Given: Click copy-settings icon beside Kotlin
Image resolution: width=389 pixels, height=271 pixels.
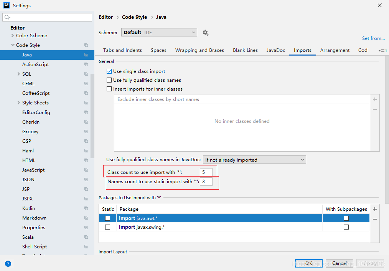Looking at the screenshot, I should click(x=86, y=208).
